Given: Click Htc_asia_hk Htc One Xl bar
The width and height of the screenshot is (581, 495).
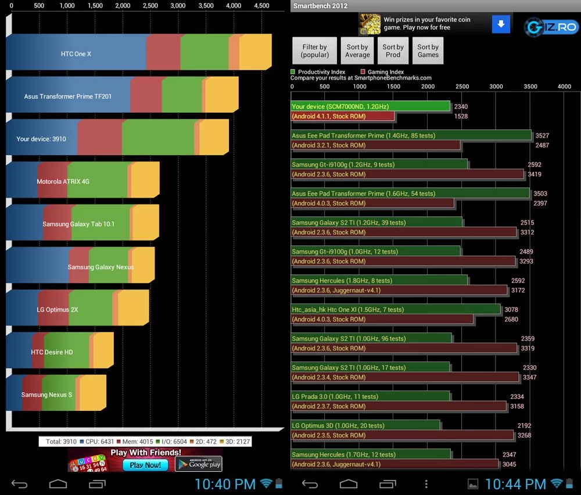Looking at the screenshot, I should (x=396, y=309).
